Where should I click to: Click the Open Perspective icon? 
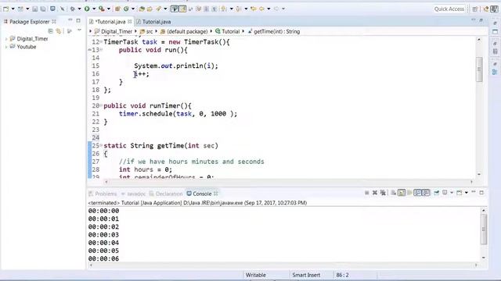point(475,9)
